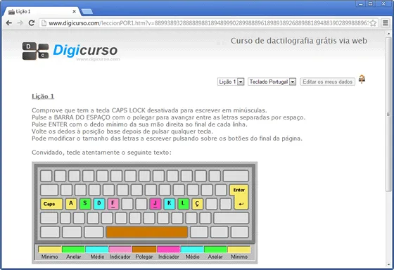Viewport: 394px width, 270px height.
Task: Click the vertical page scrollbar thumb
Action: coord(388,115)
